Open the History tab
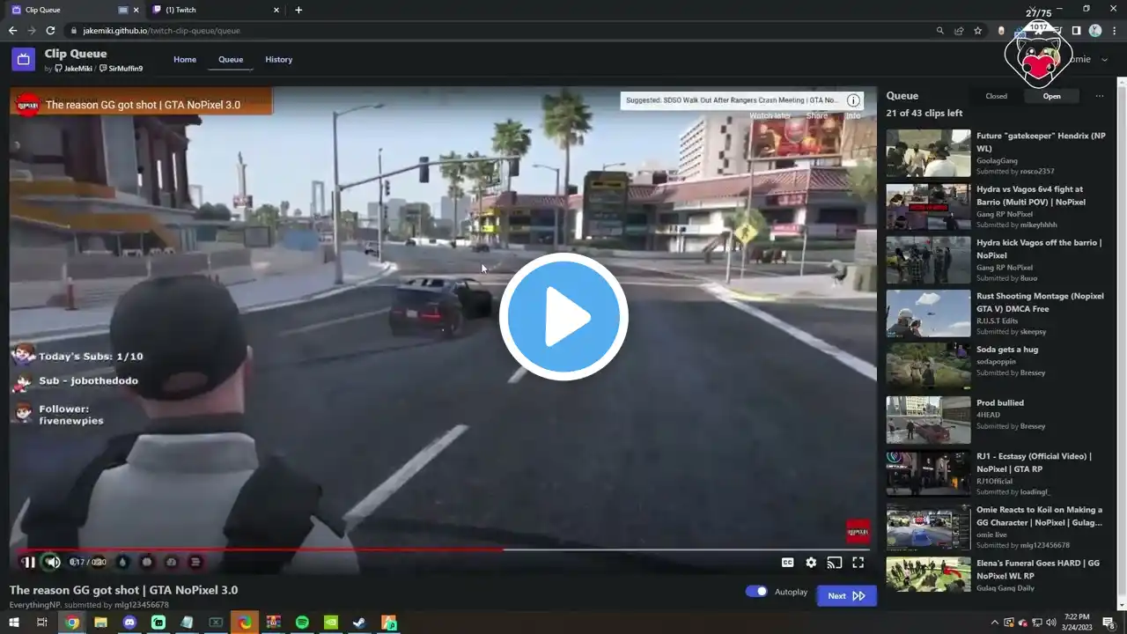 pos(278,60)
